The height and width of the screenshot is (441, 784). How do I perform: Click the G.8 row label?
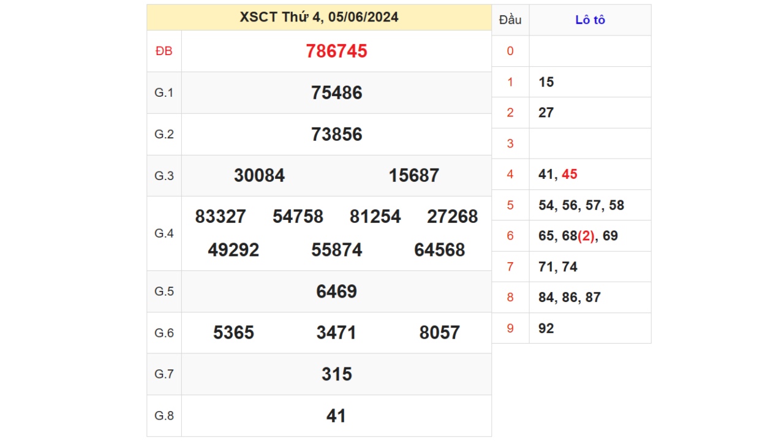[x=164, y=416]
